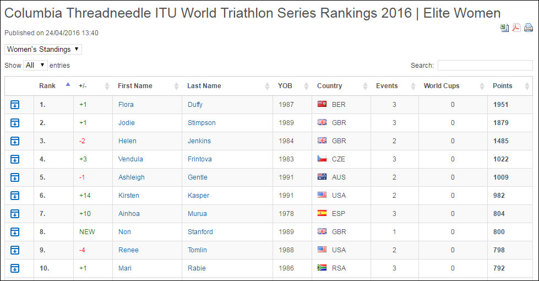Sort table by Country column

point(329,86)
